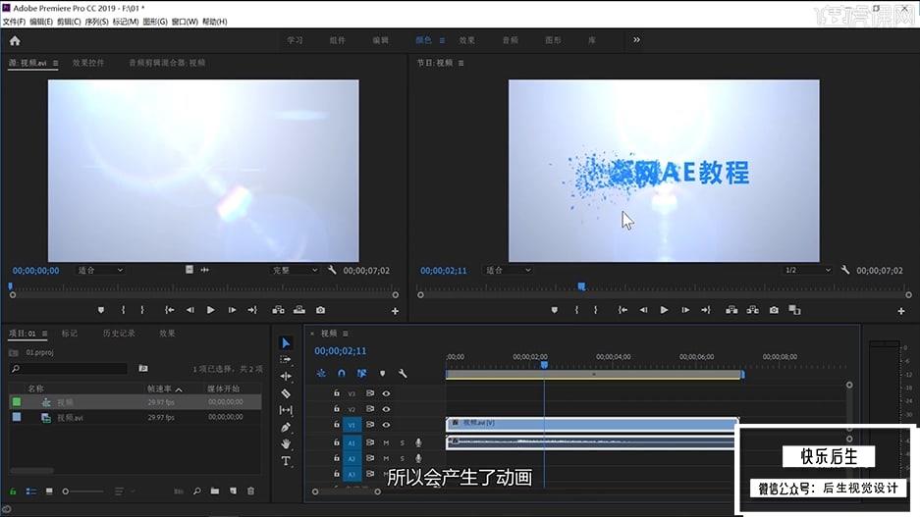Open Source monitor zoom level dropdown

[x=100, y=270]
